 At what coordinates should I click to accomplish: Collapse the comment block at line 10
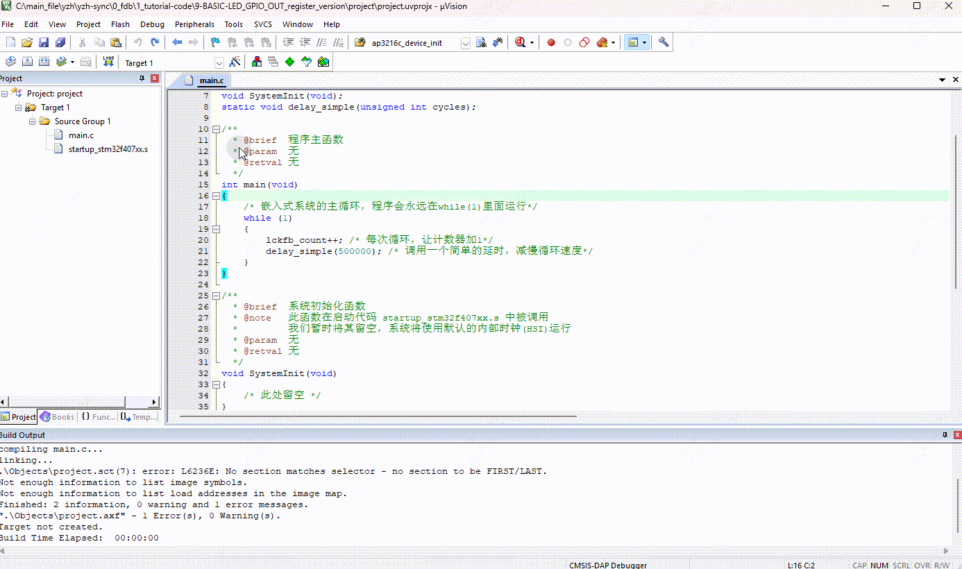[x=216, y=129]
